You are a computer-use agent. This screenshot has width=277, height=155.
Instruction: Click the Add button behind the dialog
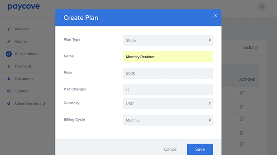(251, 48)
